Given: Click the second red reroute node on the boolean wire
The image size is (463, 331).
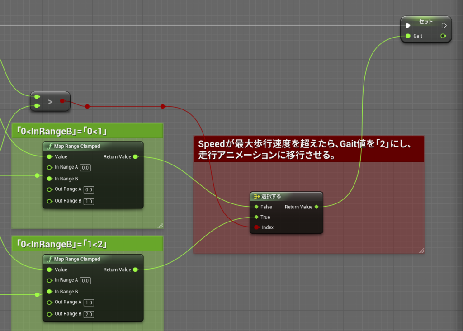Looking at the screenshot, I should pyautogui.click(x=163, y=106).
